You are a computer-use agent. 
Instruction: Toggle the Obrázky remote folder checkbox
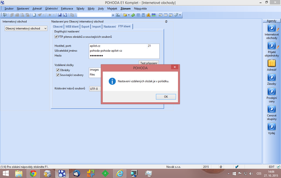(x=58, y=70)
